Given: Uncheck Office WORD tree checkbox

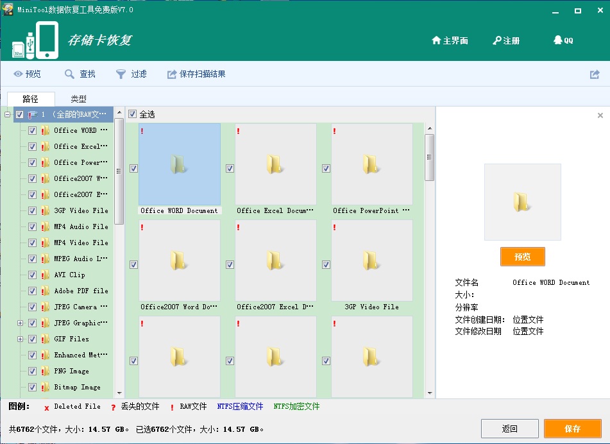Looking at the screenshot, I should (x=33, y=130).
